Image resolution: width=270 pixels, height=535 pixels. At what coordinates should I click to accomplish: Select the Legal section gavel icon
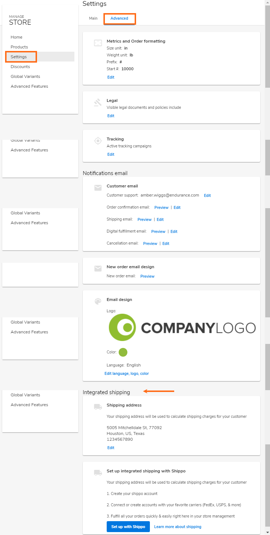click(x=98, y=102)
